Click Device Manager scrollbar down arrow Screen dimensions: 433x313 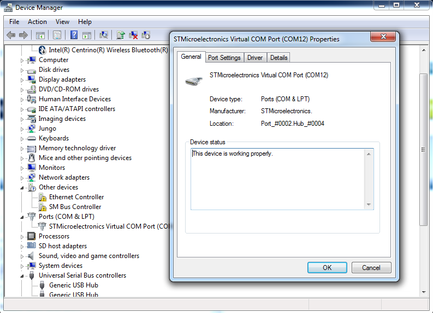click(x=424, y=292)
